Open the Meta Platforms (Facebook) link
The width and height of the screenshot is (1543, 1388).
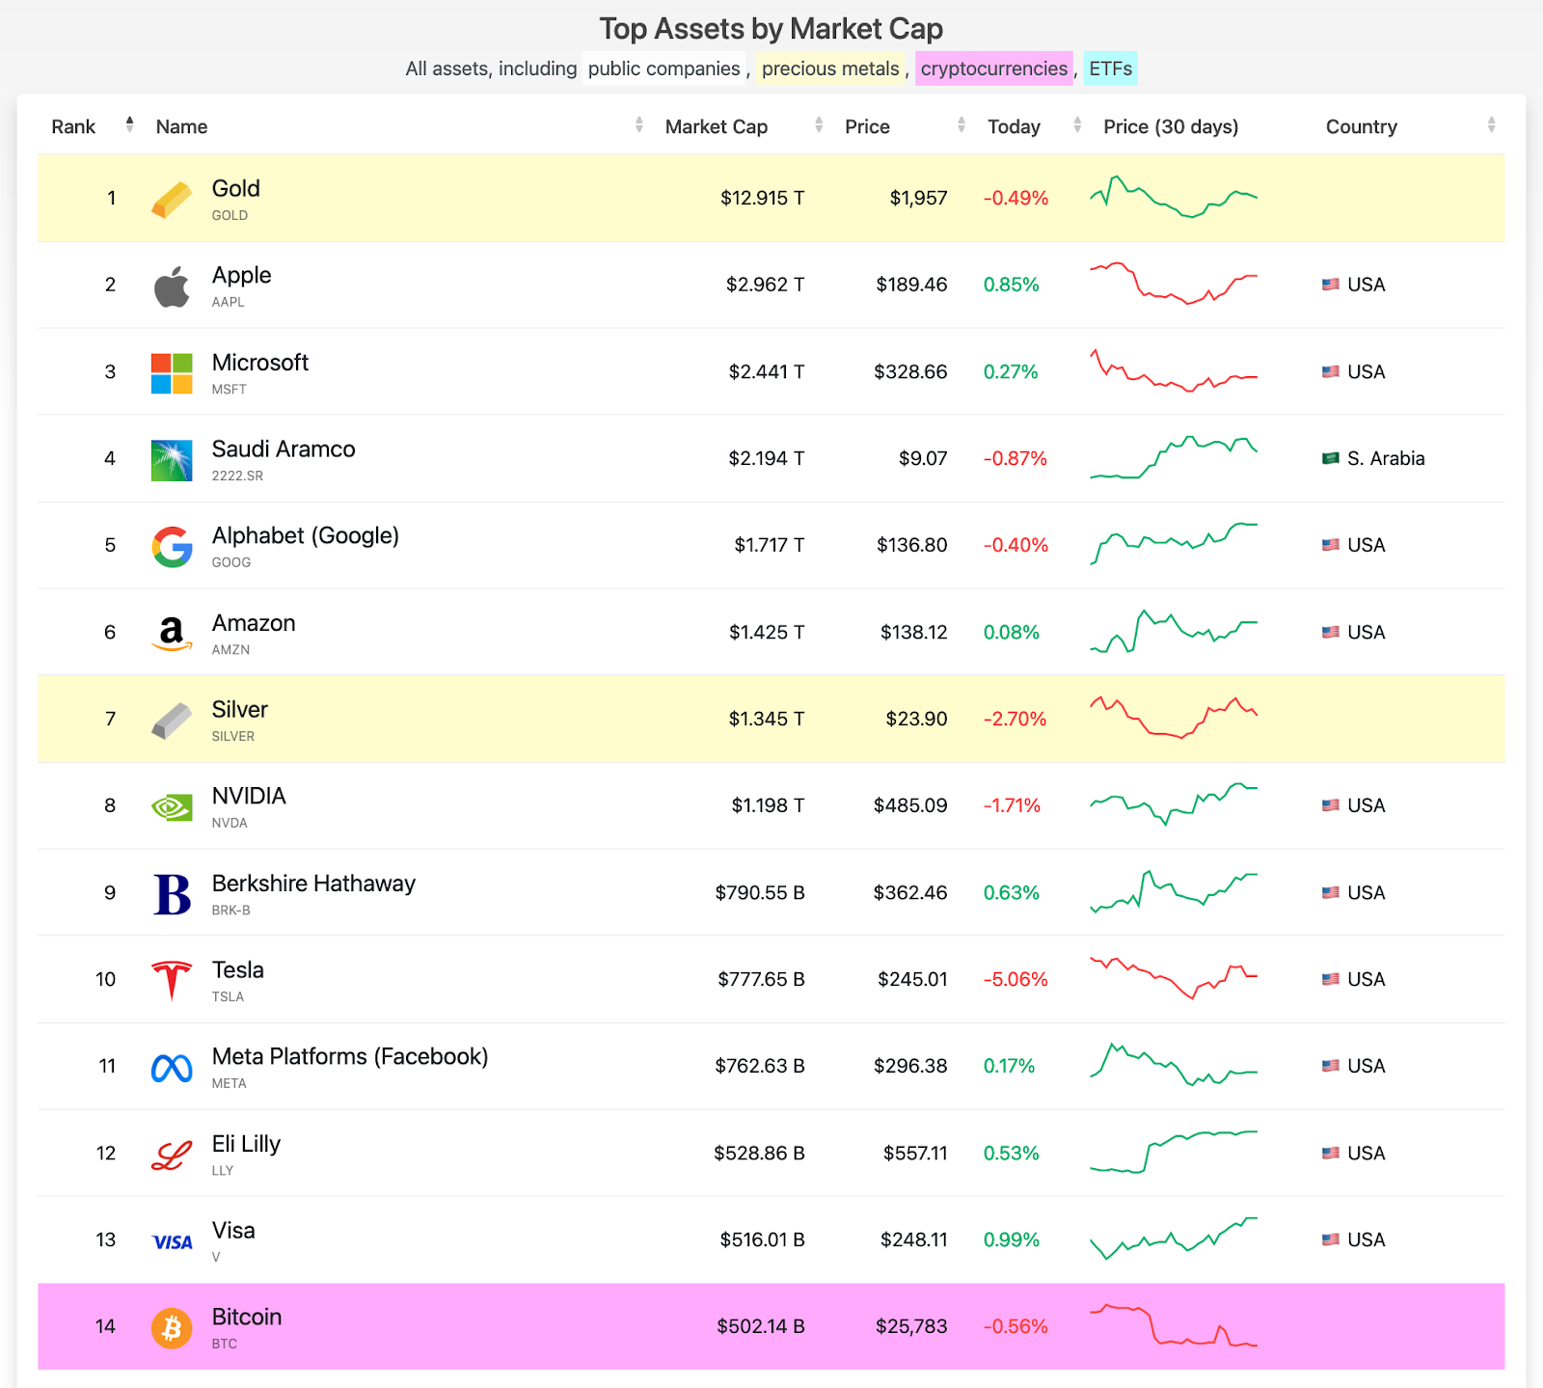350,1056
